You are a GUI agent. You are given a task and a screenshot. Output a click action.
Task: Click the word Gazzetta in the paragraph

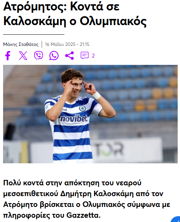(x=83, y=215)
